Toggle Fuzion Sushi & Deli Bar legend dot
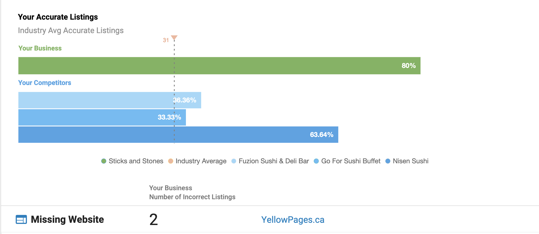Image resolution: width=539 pixels, height=234 pixels. (234, 161)
